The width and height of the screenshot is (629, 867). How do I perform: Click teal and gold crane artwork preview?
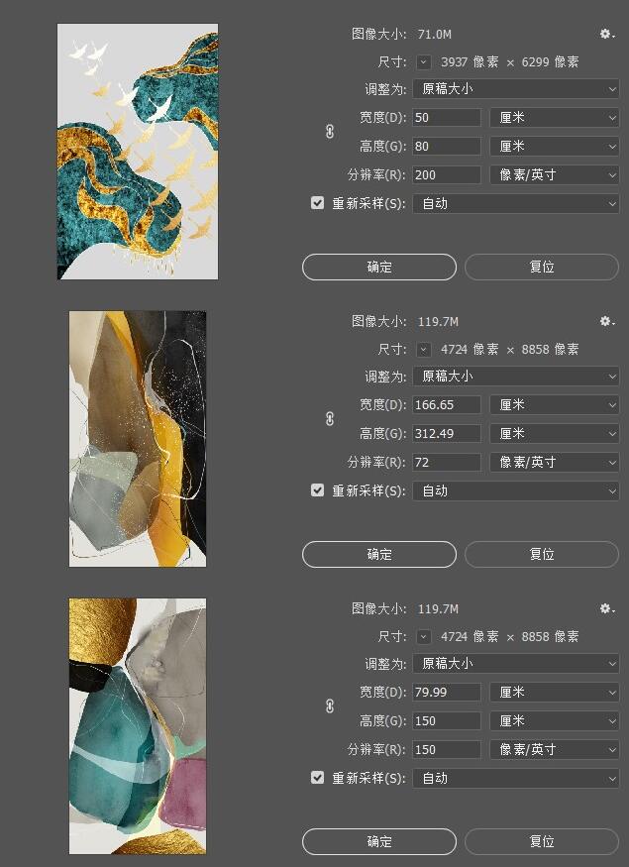pos(138,152)
